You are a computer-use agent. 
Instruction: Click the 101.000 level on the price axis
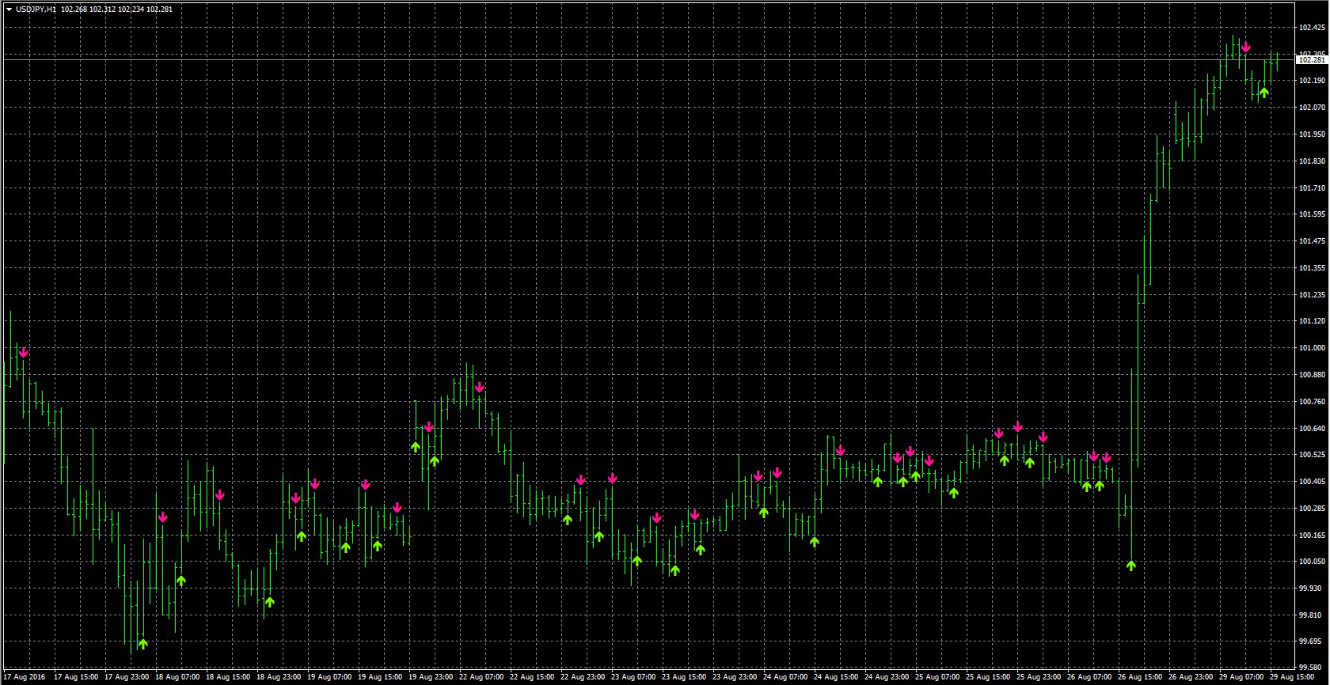pos(1311,348)
